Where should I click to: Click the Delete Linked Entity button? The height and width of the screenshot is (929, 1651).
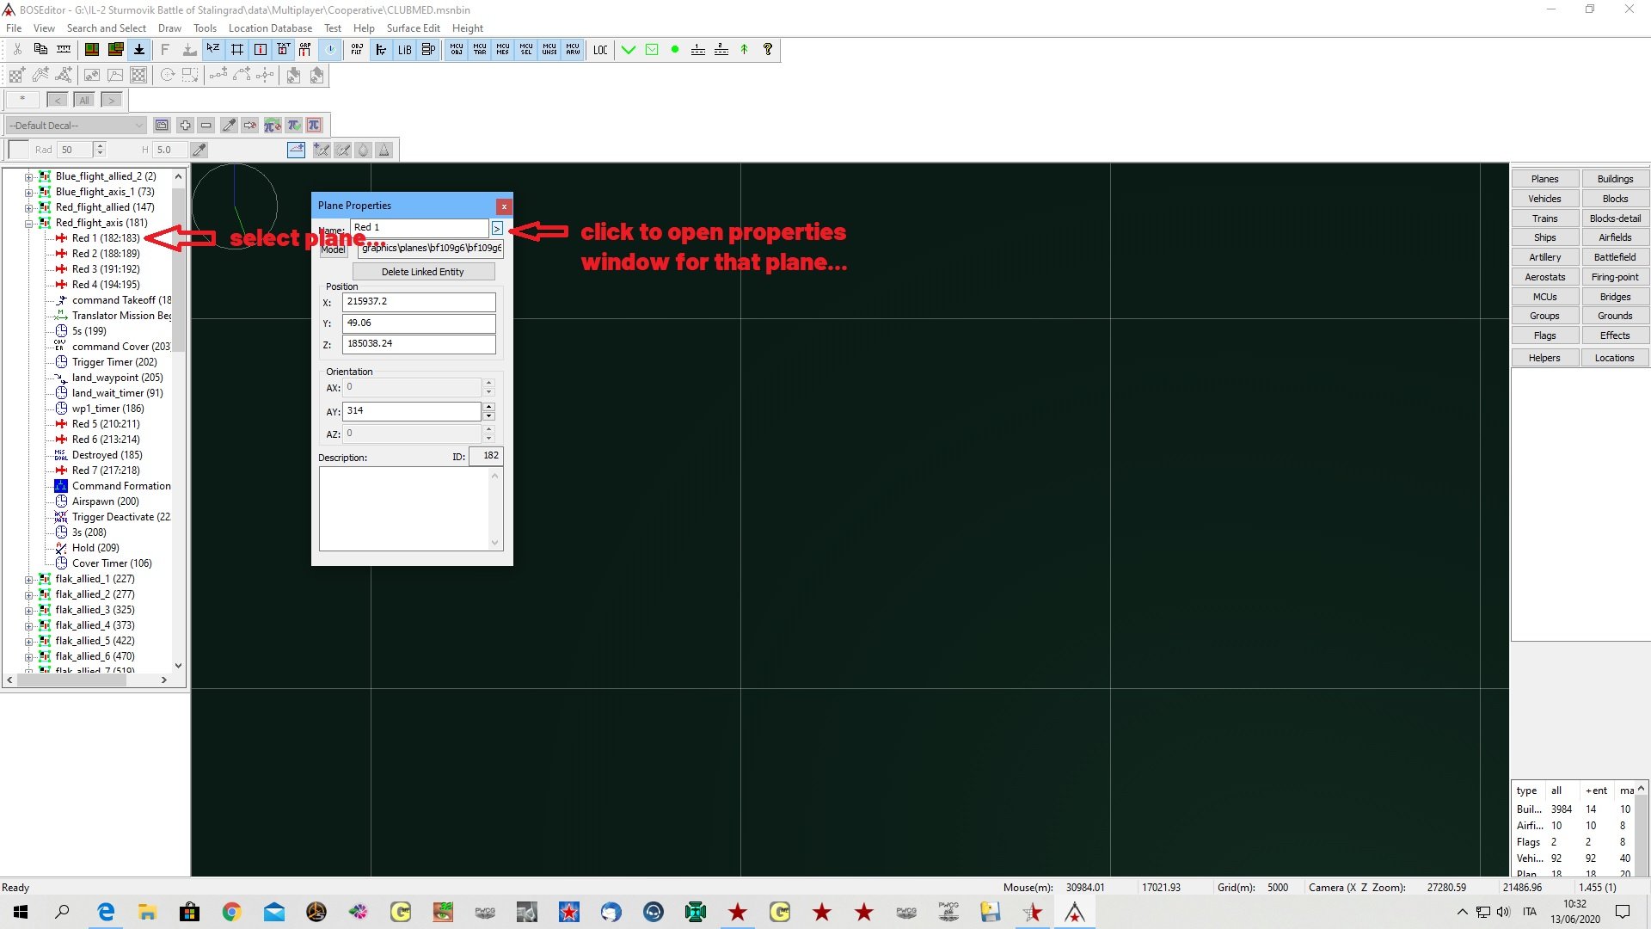pyautogui.click(x=423, y=272)
